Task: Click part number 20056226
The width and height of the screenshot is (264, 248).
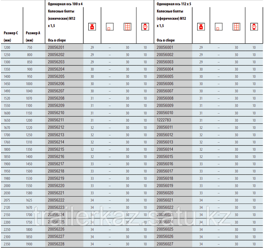Action: click(56, 229)
